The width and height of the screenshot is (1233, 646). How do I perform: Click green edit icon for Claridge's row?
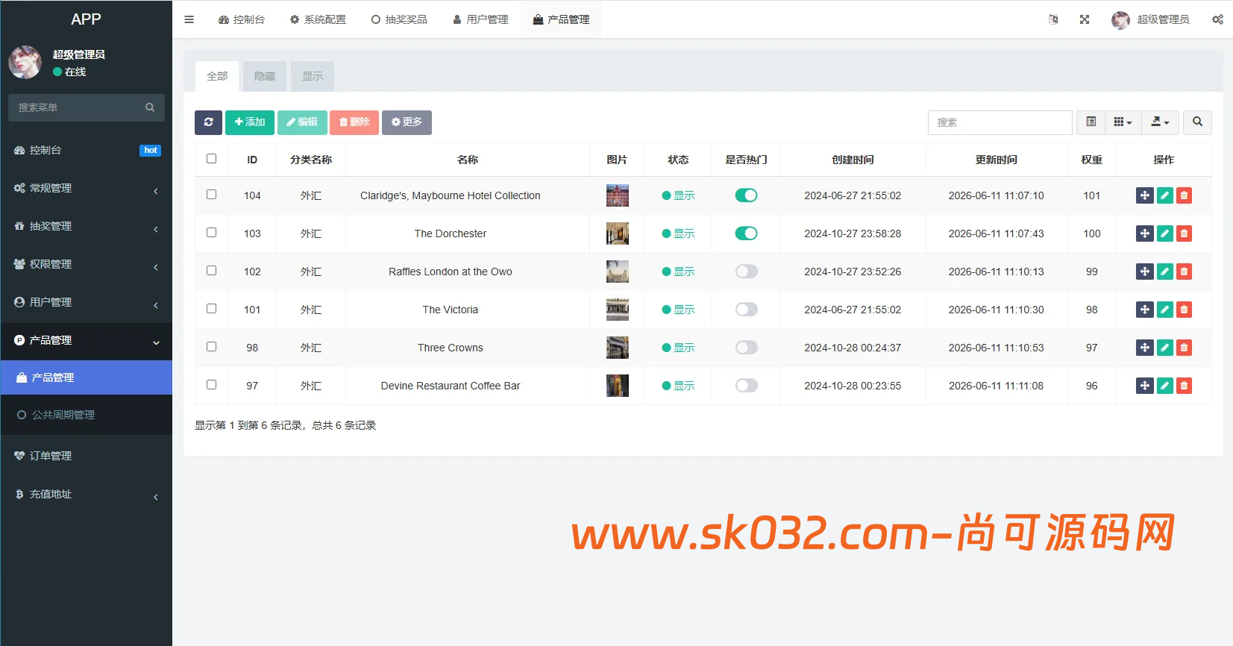[x=1165, y=195]
